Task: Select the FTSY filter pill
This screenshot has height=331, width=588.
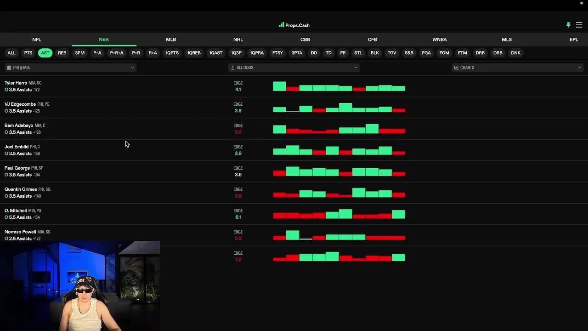Action: click(x=277, y=53)
